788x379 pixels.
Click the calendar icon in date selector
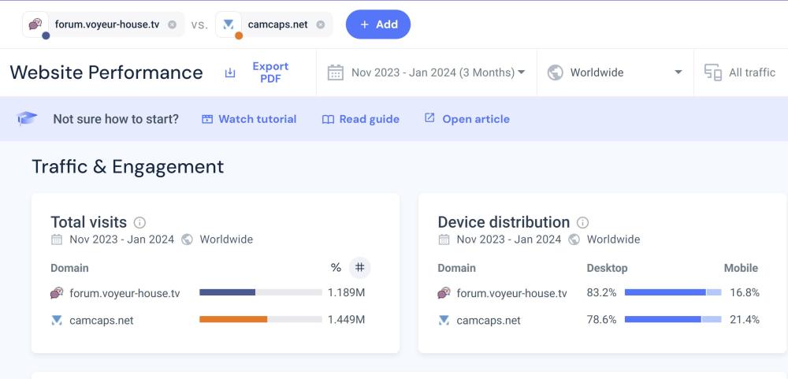tap(336, 72)
